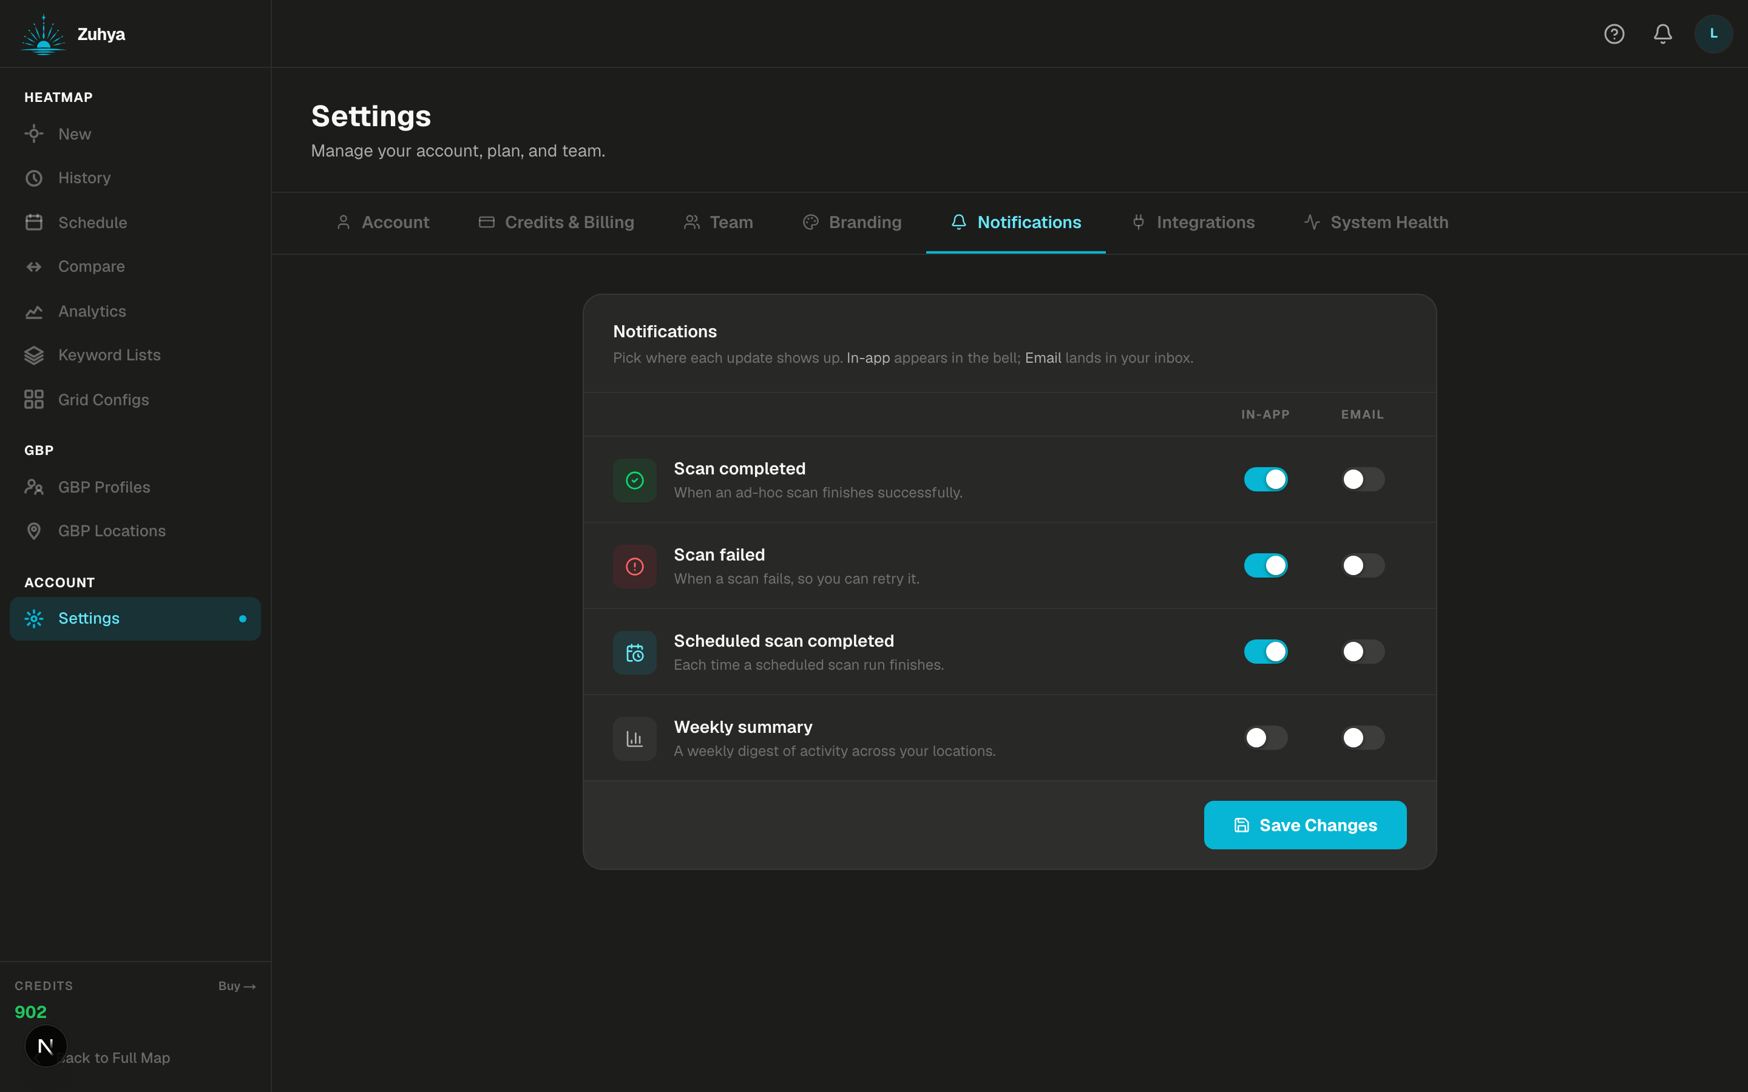The width and height of the screenshot is (1748, 1092).
Task: Open the Analytics page
Action: 135,312
